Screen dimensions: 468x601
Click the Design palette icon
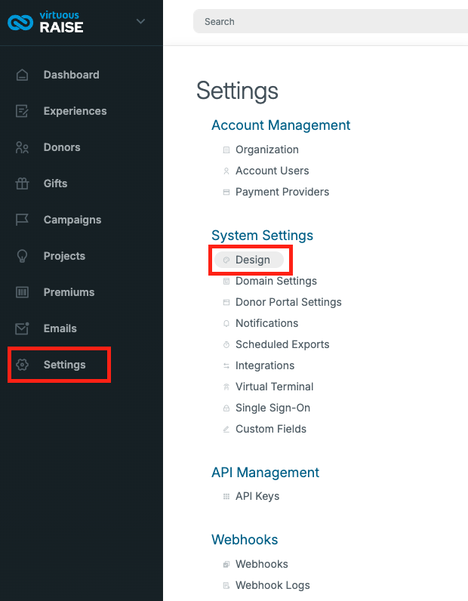226,260
